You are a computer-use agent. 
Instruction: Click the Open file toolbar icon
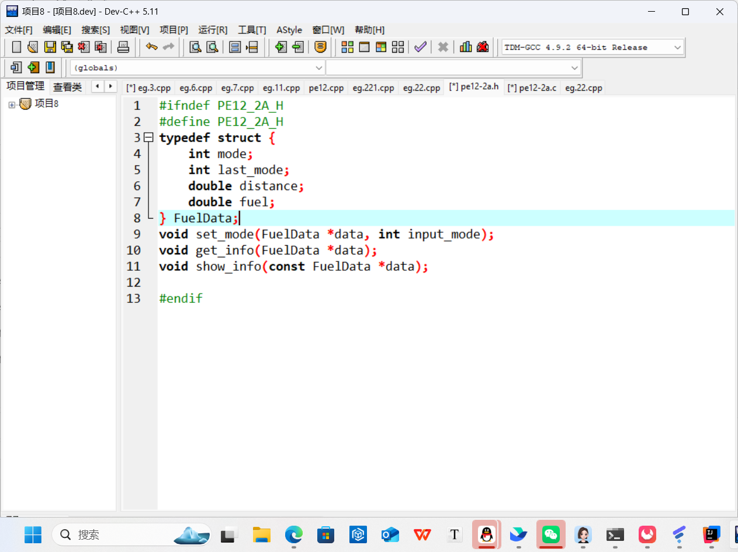[x=33, y=47]
